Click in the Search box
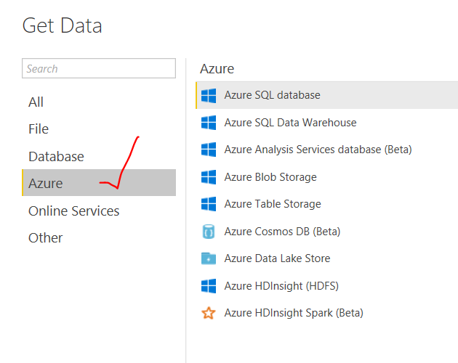Screen dimensions: 458x363 99,68
